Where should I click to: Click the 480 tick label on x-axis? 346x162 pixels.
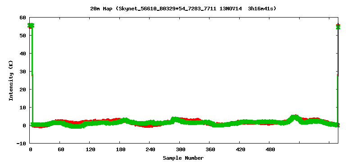pos(270,150)
